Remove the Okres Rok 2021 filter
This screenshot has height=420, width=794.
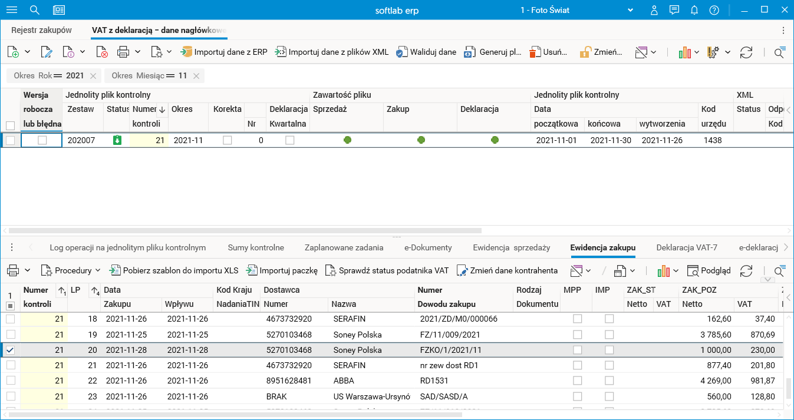tap(93, 76)
